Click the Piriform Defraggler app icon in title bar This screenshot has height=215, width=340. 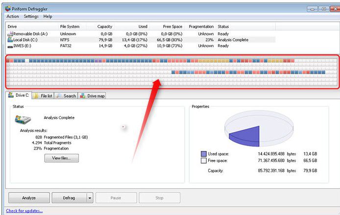click(8, 9)
